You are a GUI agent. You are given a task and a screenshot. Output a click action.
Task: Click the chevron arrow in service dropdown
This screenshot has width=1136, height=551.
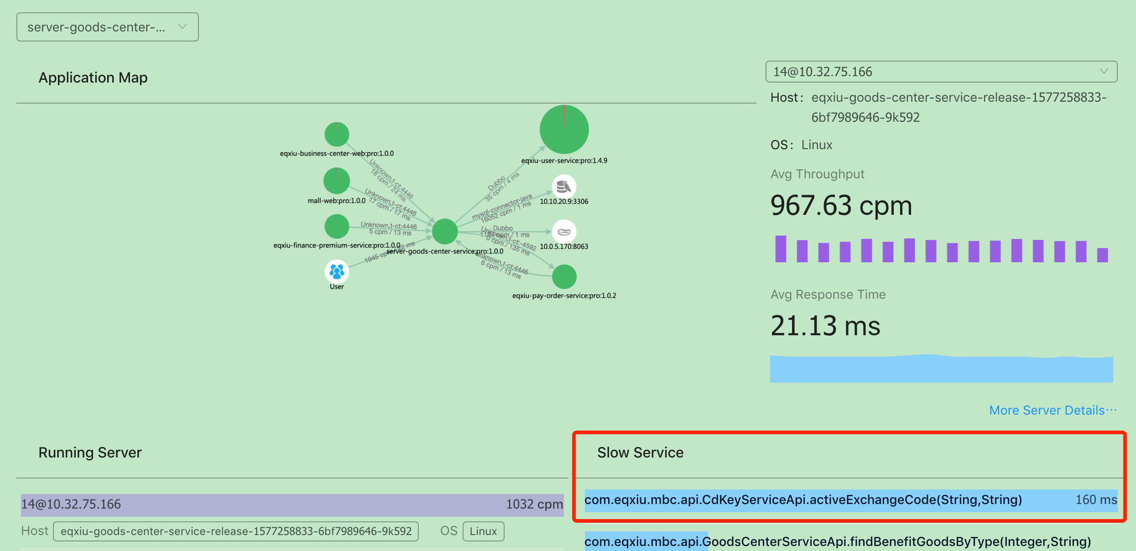tap(182, 27)
